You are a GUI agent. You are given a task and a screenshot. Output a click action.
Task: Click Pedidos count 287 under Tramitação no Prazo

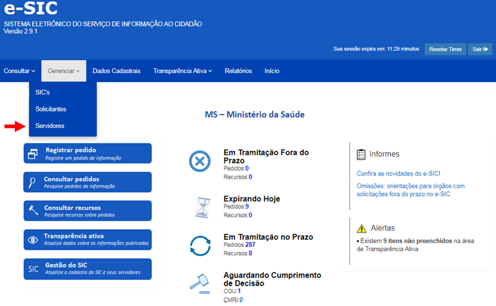coord(250,245)
